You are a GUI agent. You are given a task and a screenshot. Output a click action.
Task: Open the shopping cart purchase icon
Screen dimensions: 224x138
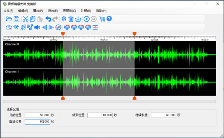[102, 19]
